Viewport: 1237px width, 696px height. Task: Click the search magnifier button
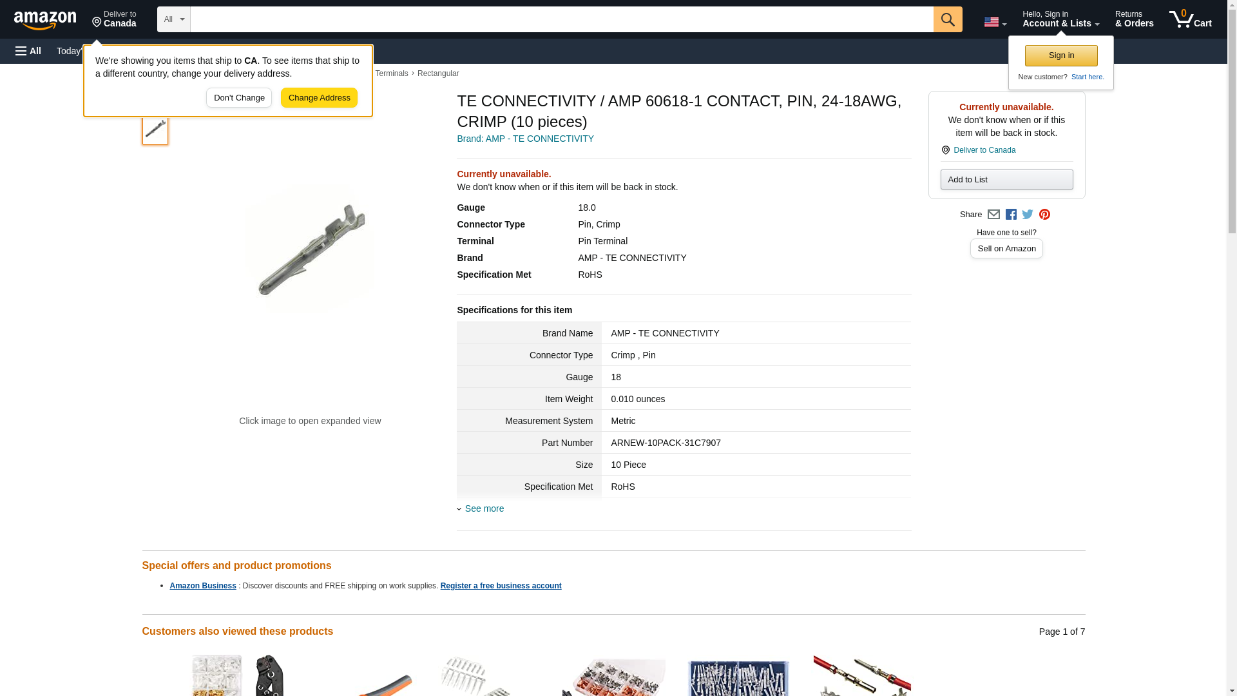pos(947,19)
